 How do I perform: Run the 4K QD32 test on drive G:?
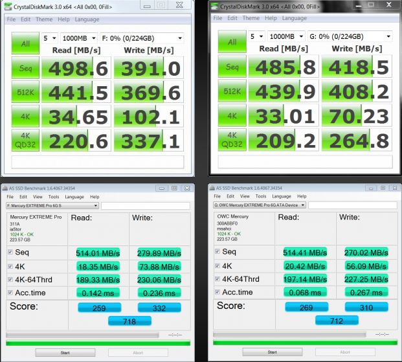[231, 141]
